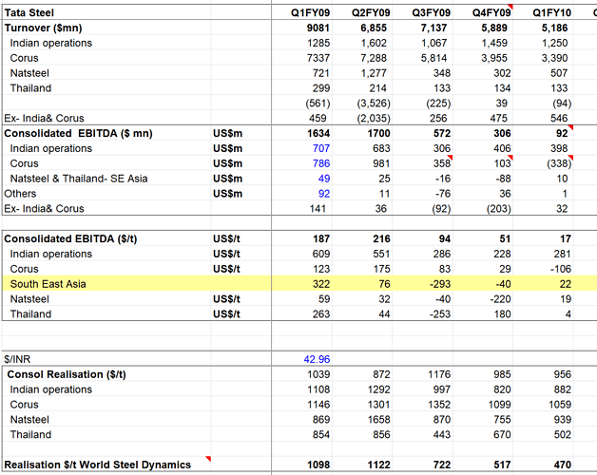Select South East Asia value 322
This screenshot has height=475, width=597.
321,284
